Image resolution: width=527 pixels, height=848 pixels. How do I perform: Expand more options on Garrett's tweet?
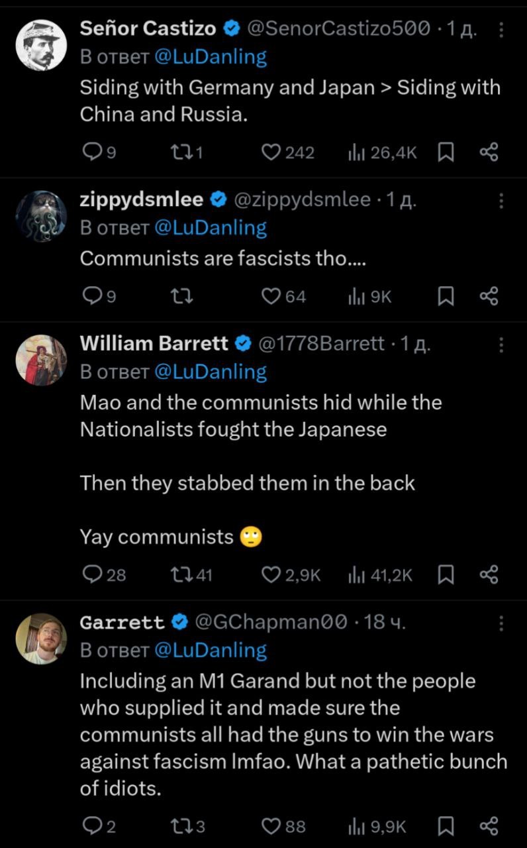pyautogui.click(x=501, y=623)
